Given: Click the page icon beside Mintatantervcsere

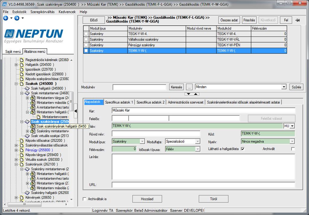Looking at the screenshot, I should pyautogui.click(x=39, y=117).
